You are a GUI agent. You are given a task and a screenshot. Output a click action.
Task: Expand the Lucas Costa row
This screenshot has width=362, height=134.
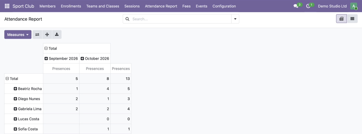[x=24, y=119]
